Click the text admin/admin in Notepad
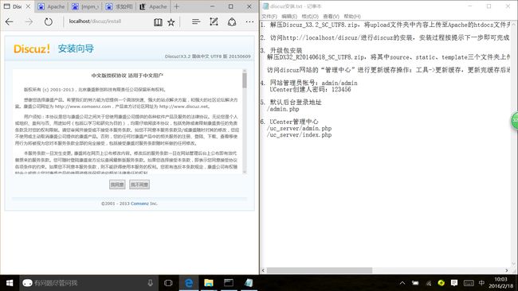Screen dimensions: 518x291 pos(339,83)
